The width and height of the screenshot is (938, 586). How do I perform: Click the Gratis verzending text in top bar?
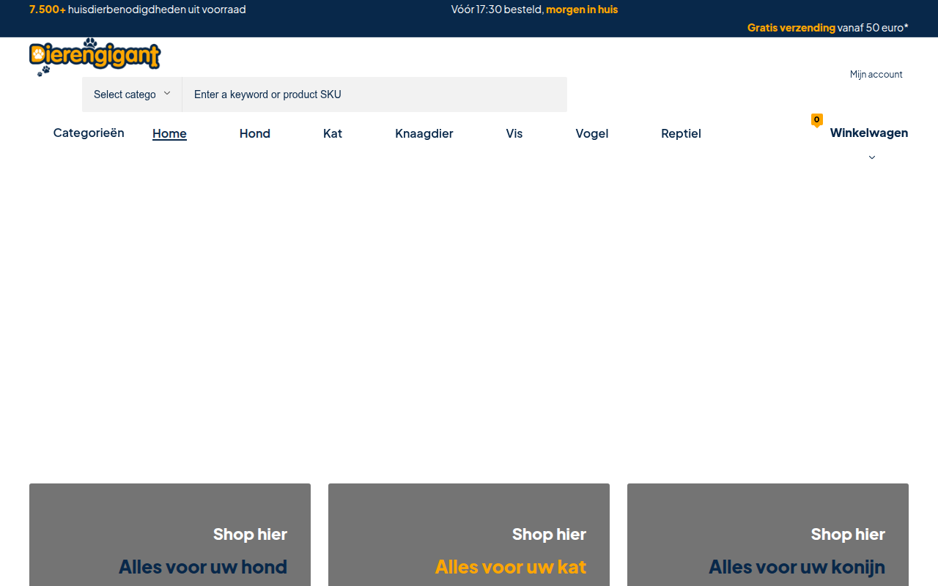[791, 28]
